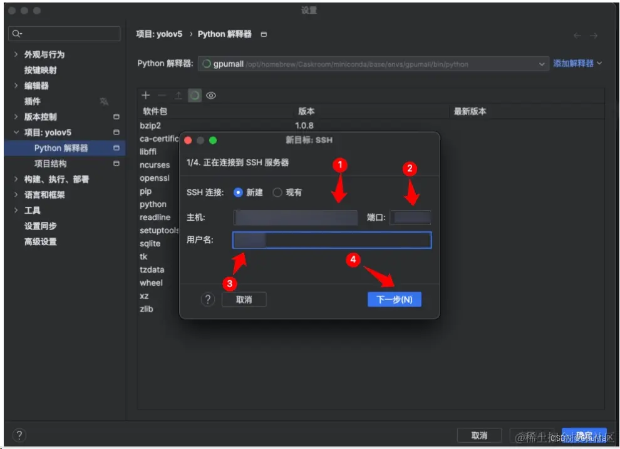The image size is (620, 449).
Task: Click the forward navigation arrow icon
Action: pos(594,36)
